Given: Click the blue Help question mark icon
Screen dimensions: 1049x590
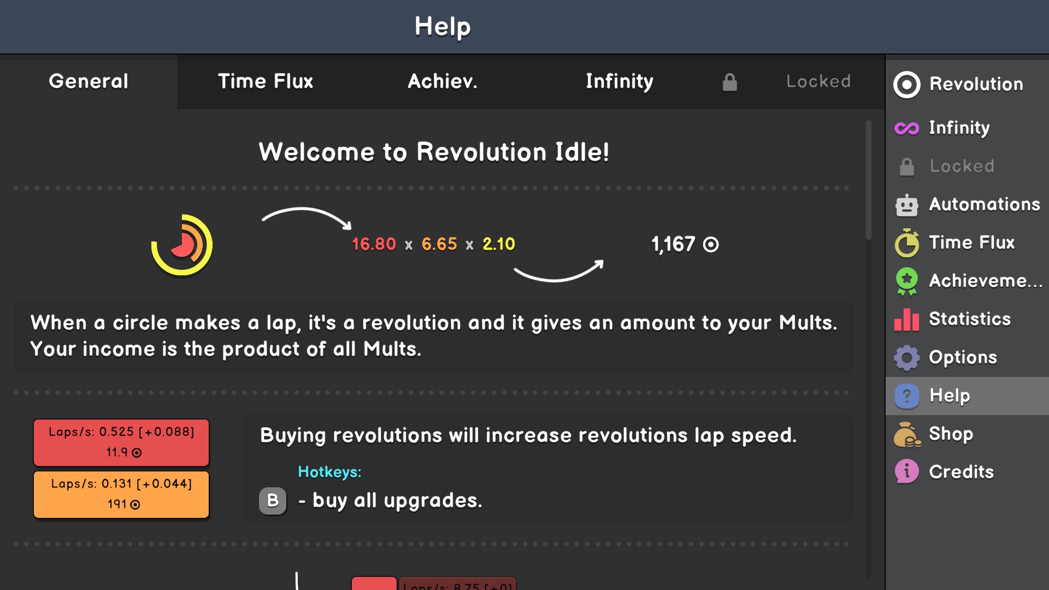Looking at the screenshot, I should pos(906,396).
